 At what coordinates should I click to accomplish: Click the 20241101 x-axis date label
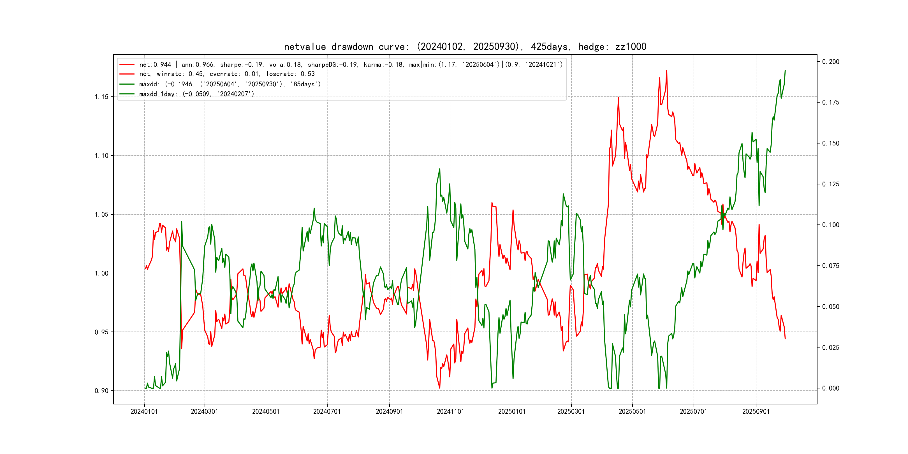(x=450, y=411)
